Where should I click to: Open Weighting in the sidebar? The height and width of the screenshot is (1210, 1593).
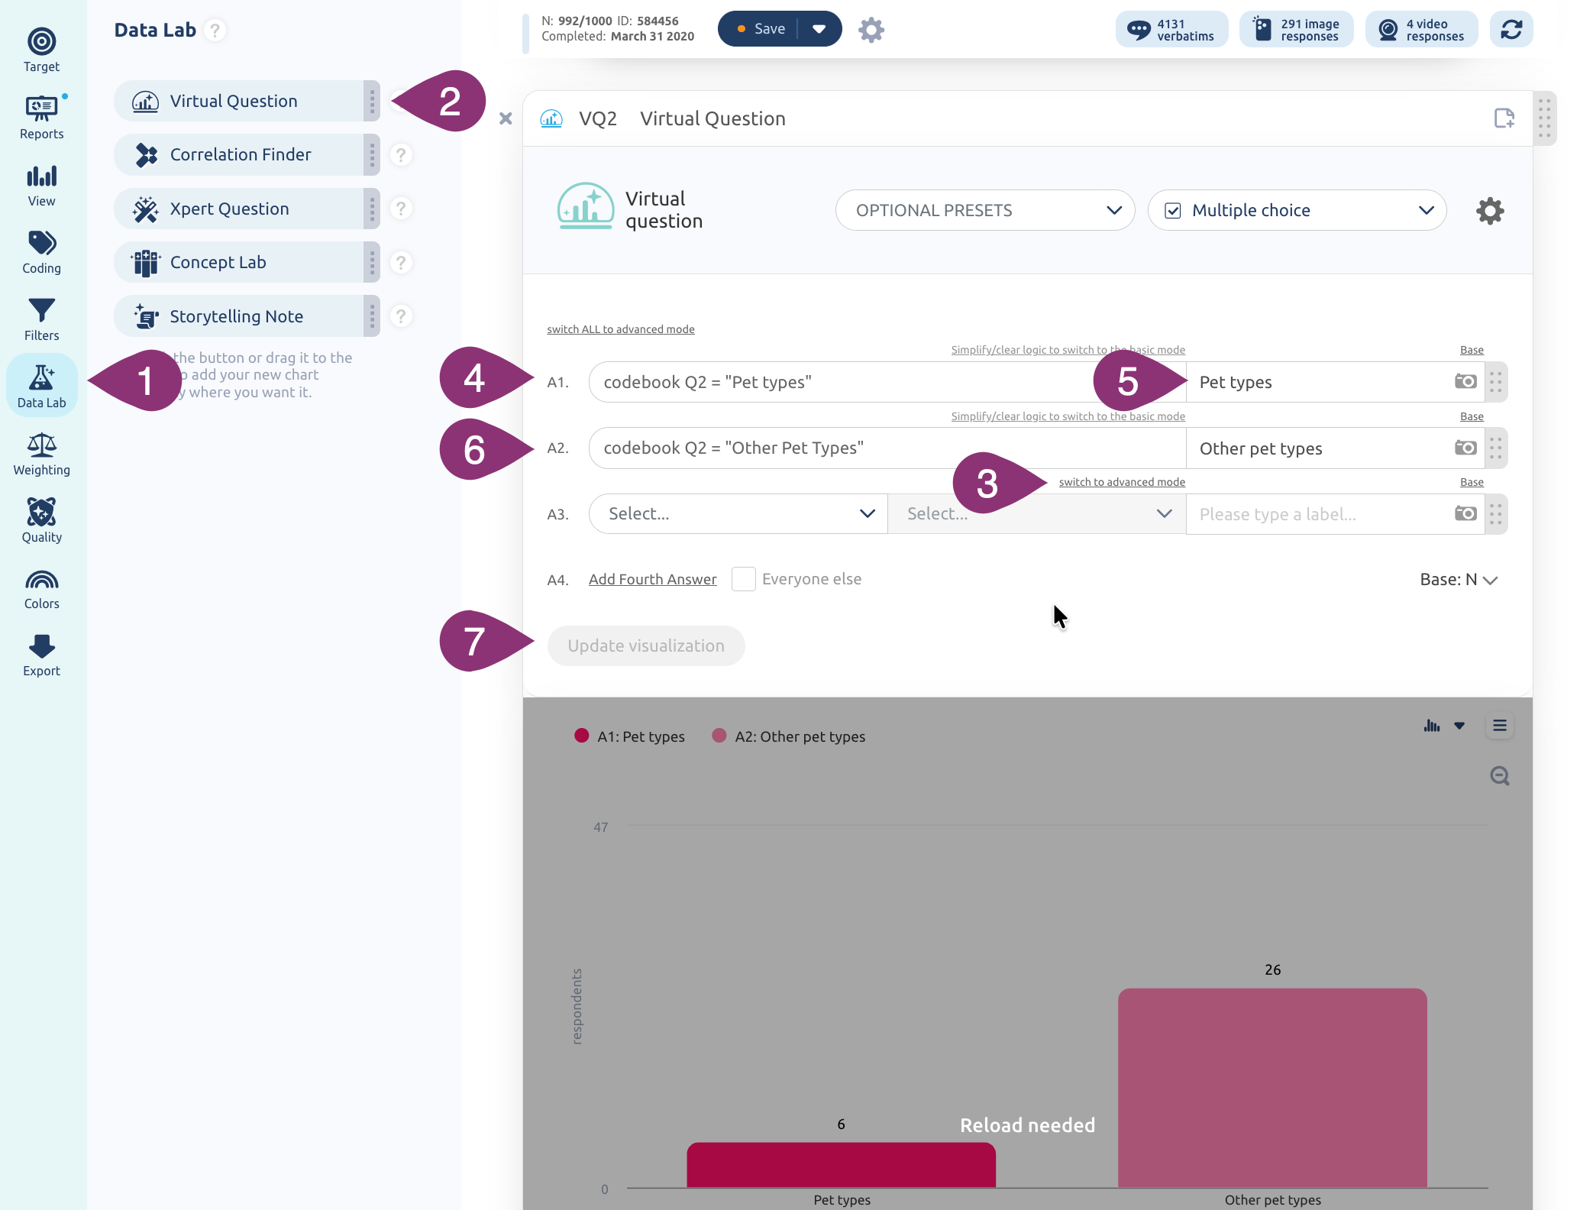41,454
